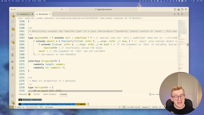Open the '.vscode' breadcrumb segment
This screenshot has width=204, height=115.
tap(39, 18)
